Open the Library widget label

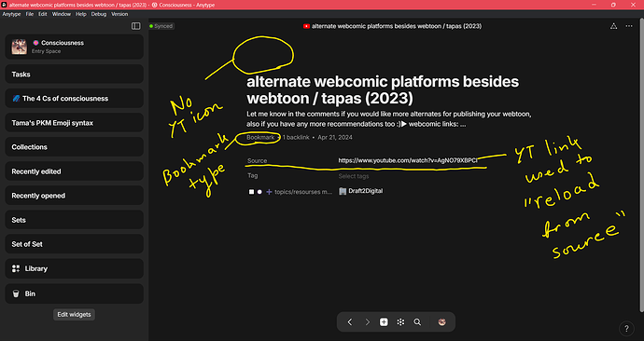click(36, 268)
